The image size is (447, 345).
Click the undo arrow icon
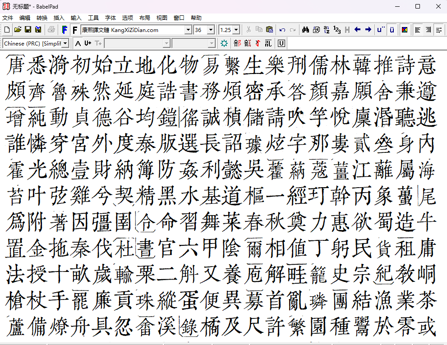282,30
